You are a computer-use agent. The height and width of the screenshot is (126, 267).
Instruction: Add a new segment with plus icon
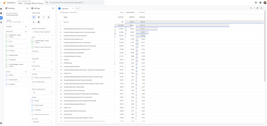coord(26,27)
